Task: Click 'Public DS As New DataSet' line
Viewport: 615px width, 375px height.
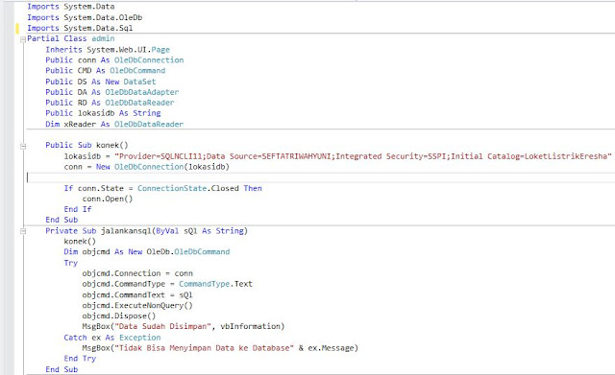Action: tap(101, 82)
